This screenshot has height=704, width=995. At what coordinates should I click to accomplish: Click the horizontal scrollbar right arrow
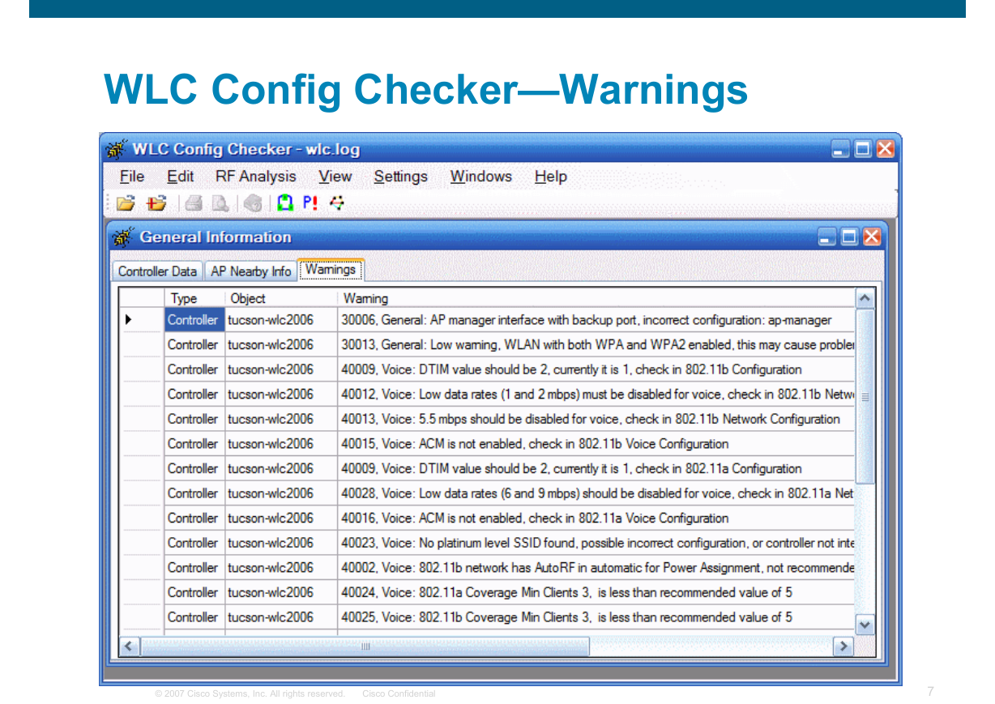[x=843, y=646]
